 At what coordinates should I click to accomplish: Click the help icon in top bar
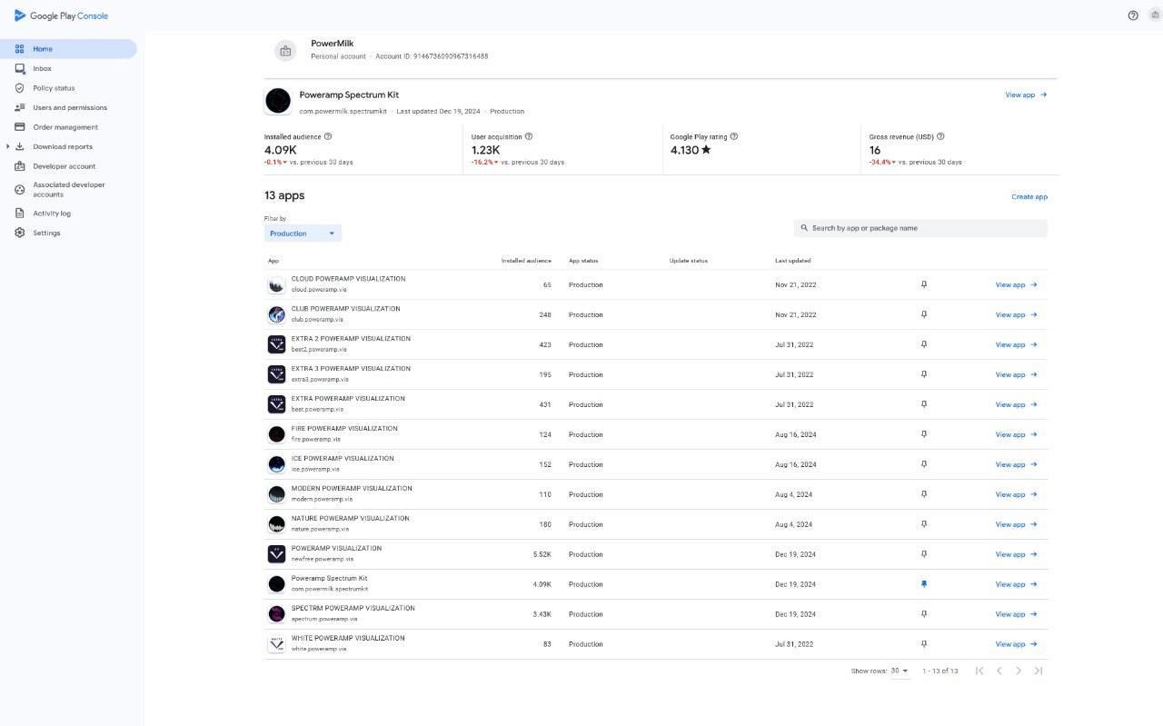[x=1133, y=15]
